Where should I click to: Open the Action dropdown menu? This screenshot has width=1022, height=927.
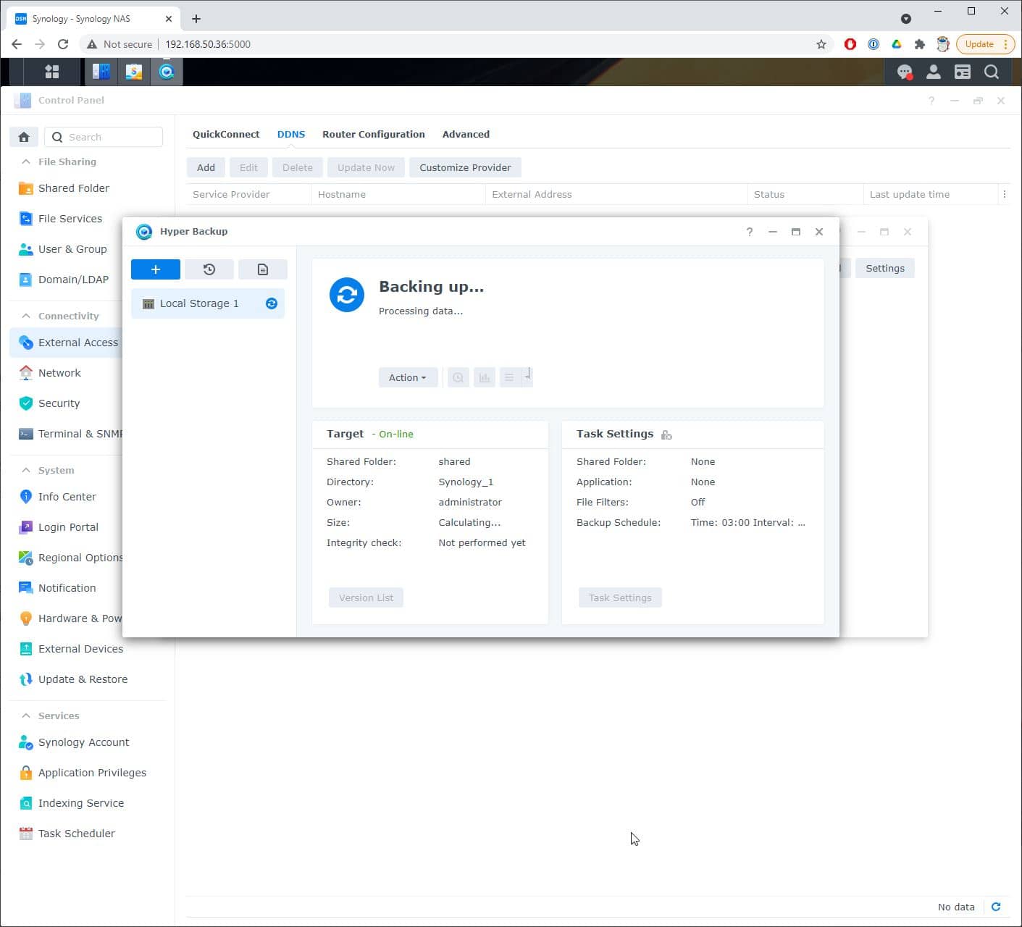click(x=408, y=377)
